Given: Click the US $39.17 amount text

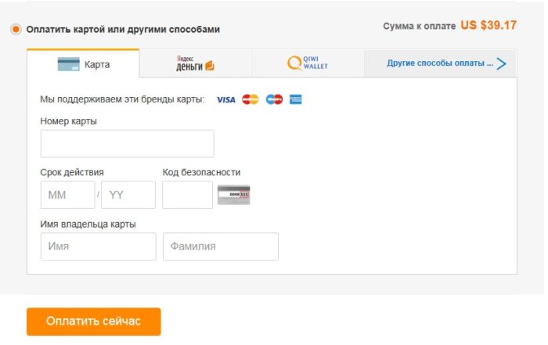Looking at the screenshot, I should (x=489, y=25).
